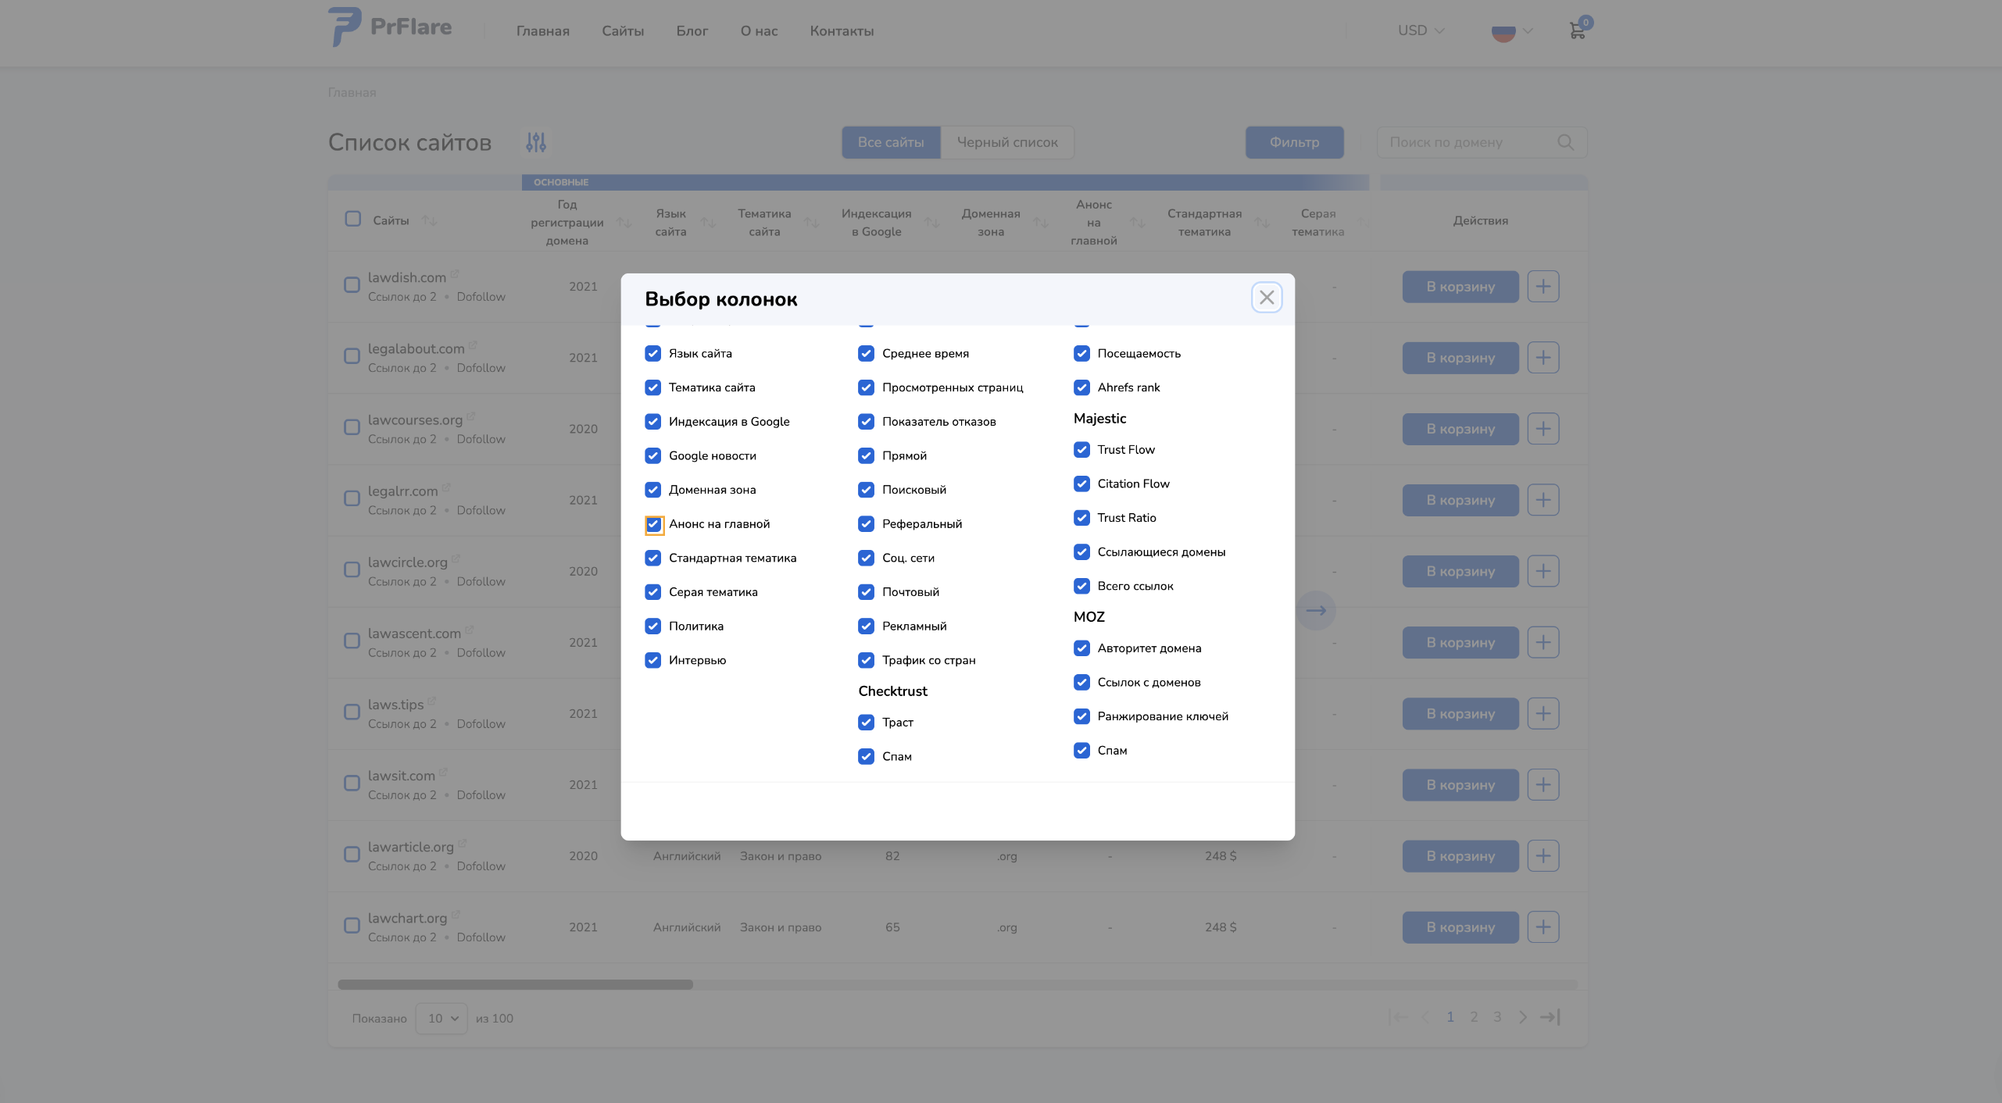2002x1103 pixels.
Task: Sort by Год регистрации домена arrows
Action: [x=624, y=223]
